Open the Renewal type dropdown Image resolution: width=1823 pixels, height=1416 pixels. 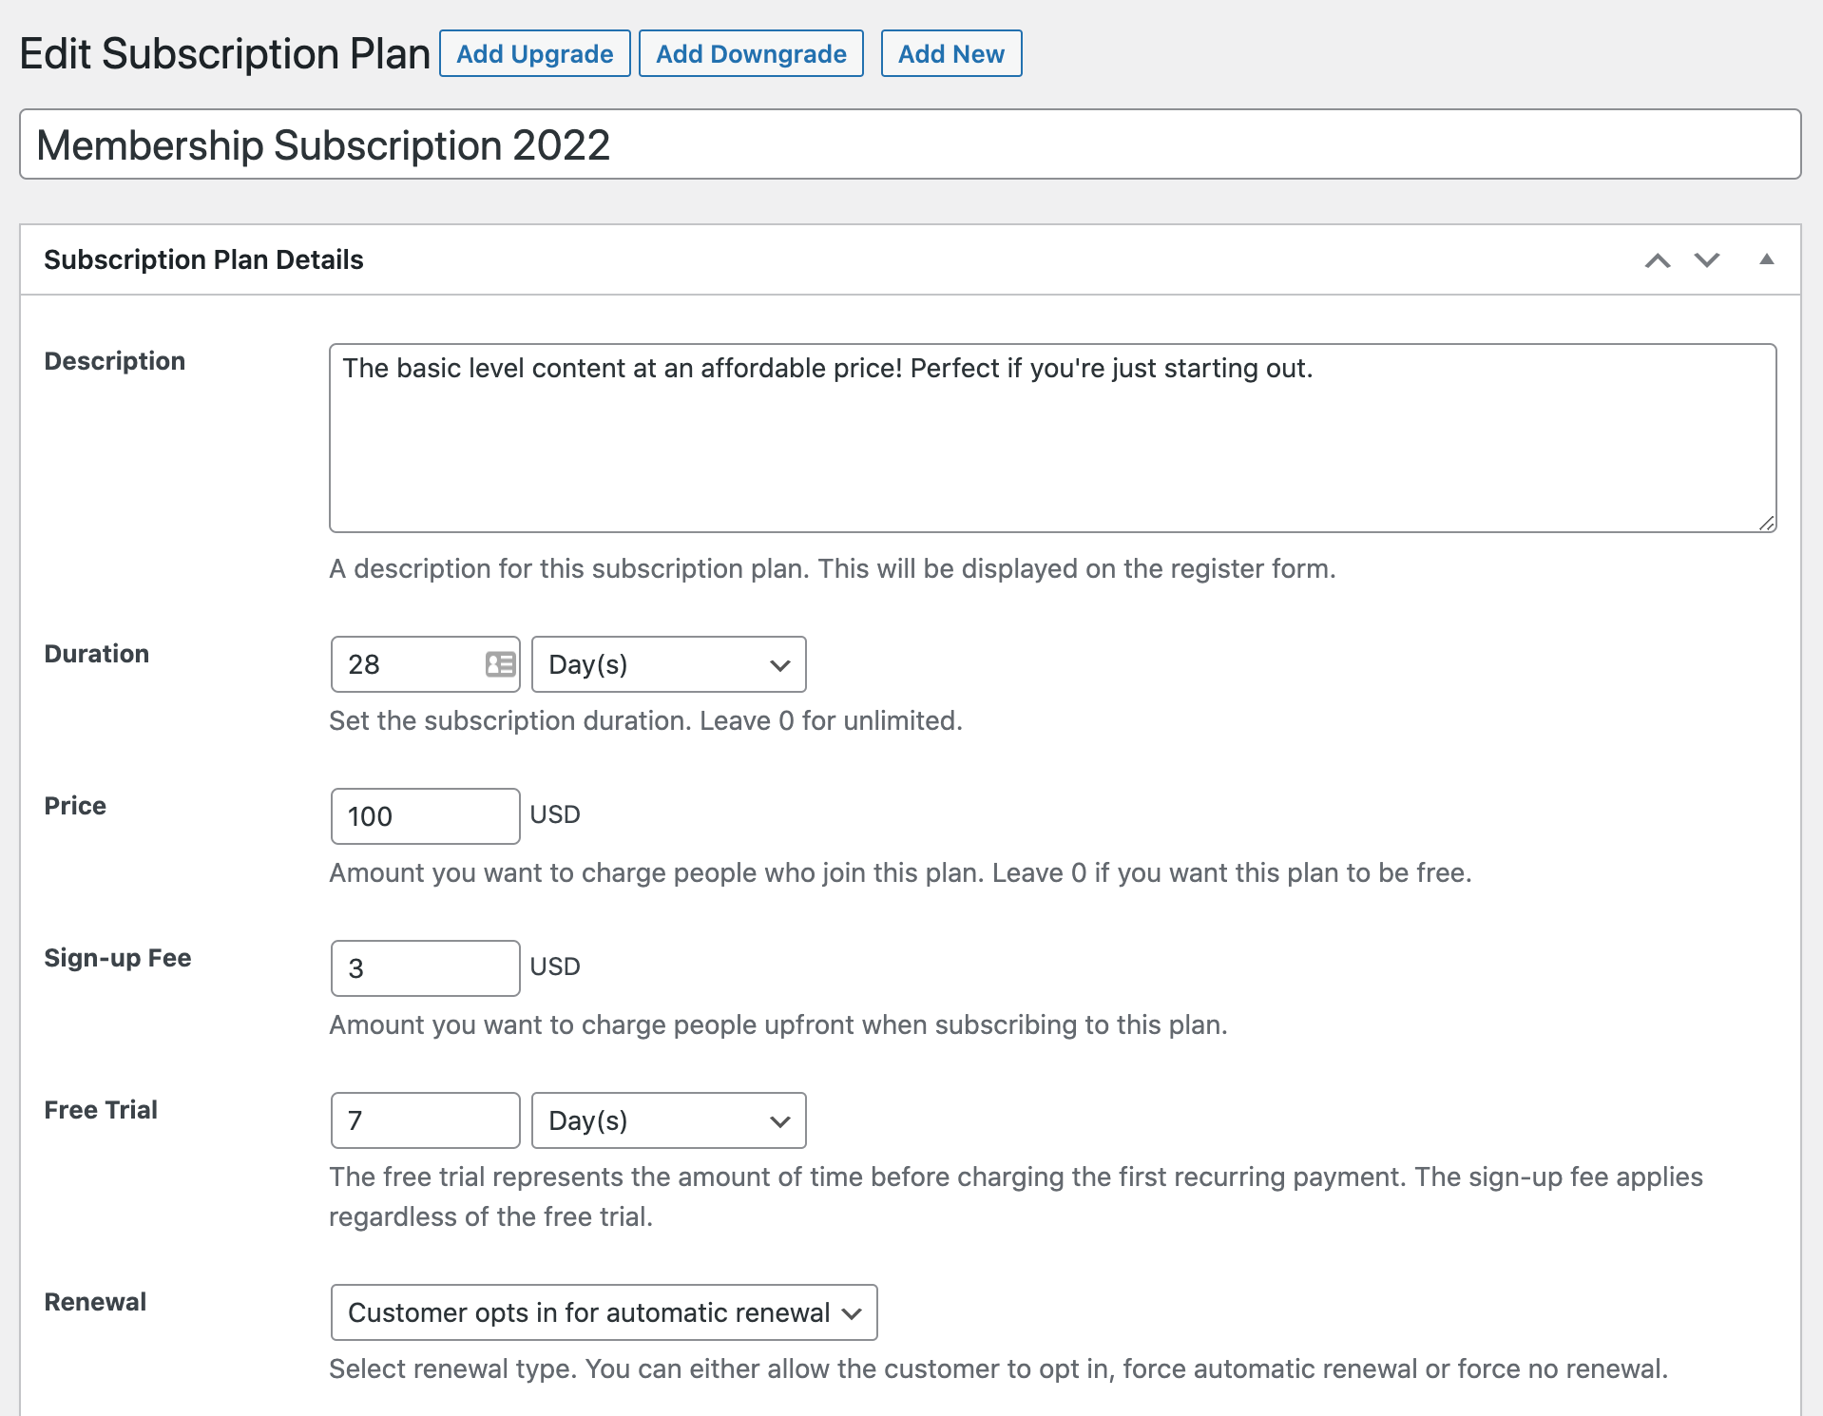click(604, 1312)
